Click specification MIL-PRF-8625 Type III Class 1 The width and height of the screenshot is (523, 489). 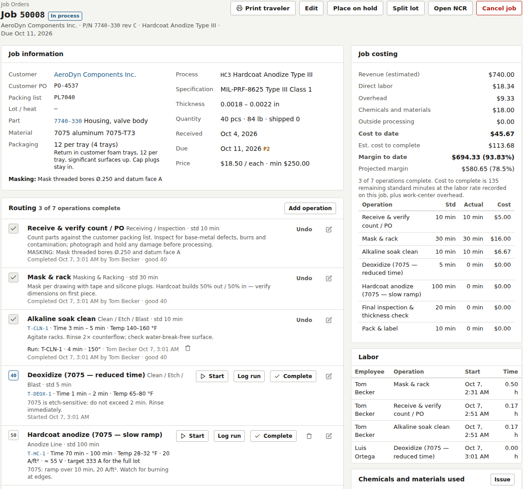point(266,89)
